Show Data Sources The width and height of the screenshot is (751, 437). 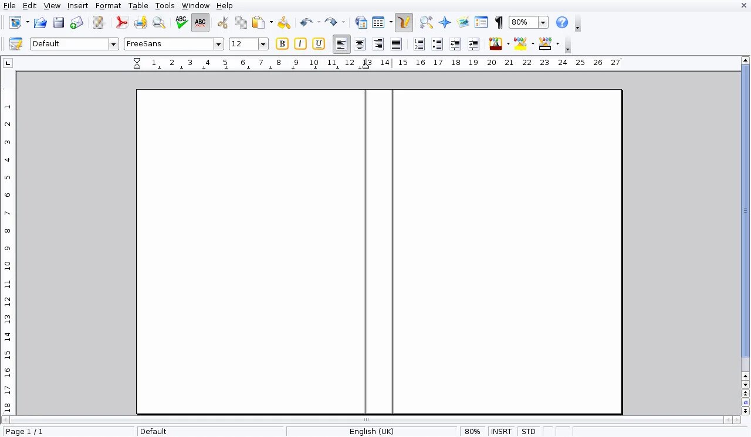(x=481, y=23)
